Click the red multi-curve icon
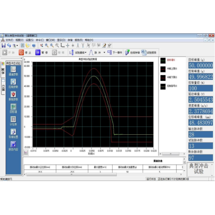The image size is (215, 215). coord(42,46)
